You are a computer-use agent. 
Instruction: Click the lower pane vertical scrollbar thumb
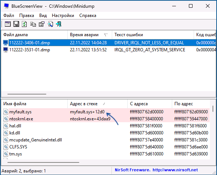pyautogui.click(x=213, y=109)
